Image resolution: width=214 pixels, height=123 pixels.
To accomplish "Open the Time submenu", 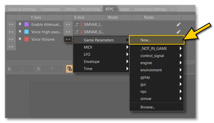I will coord(101,69).
